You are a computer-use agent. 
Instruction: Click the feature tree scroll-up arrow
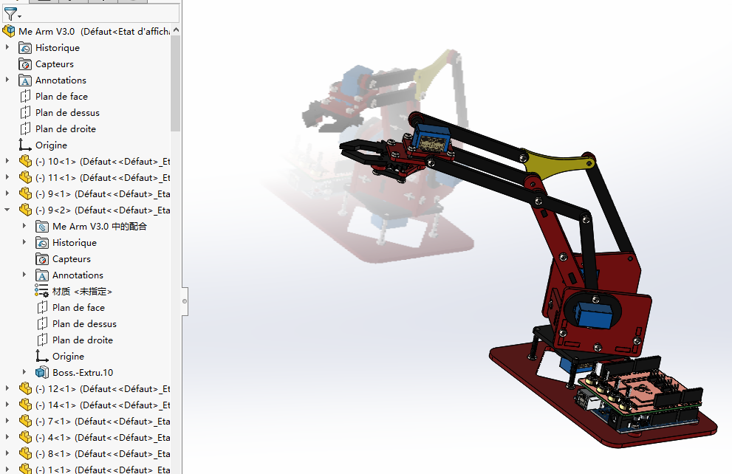tap(176, 30)
